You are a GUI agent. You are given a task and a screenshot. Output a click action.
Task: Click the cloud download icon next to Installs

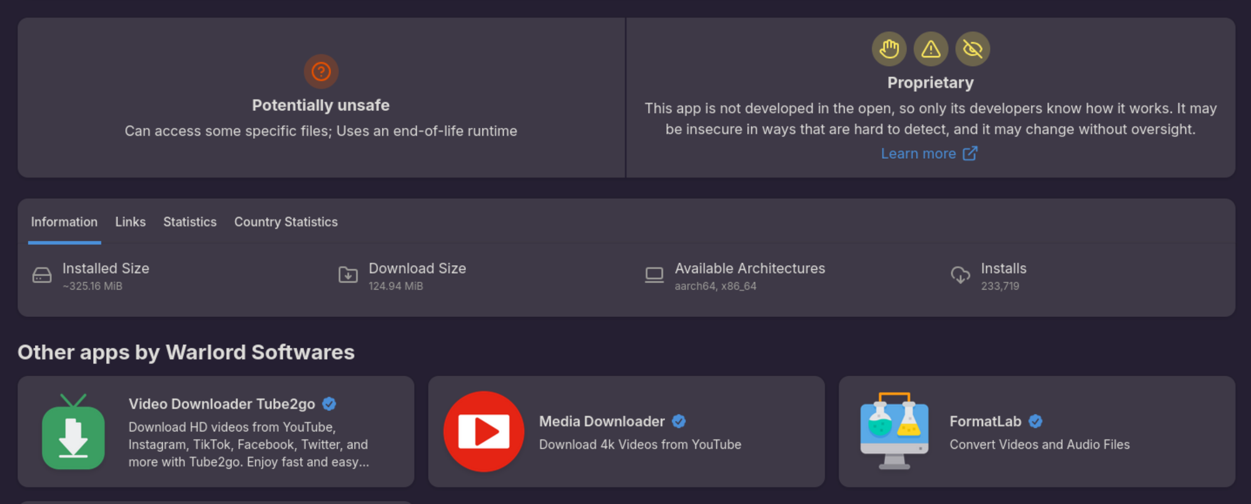click(960, 275)
